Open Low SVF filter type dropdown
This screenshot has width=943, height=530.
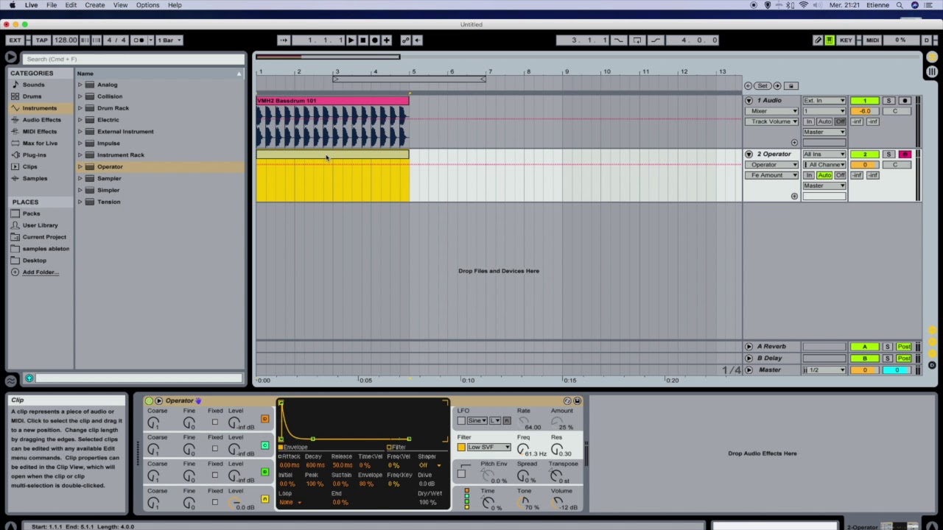[x=488, y=448]
